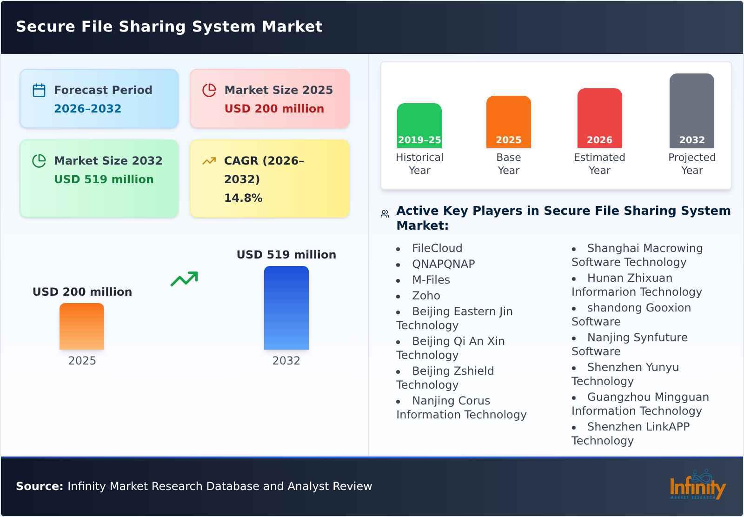Viewport: 744px width, 517px height.
Task: Click the orange 2025 Base Year bar
Action: point(509,122)
